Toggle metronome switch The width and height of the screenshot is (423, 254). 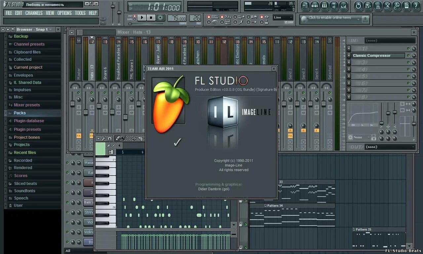(209, 22)
